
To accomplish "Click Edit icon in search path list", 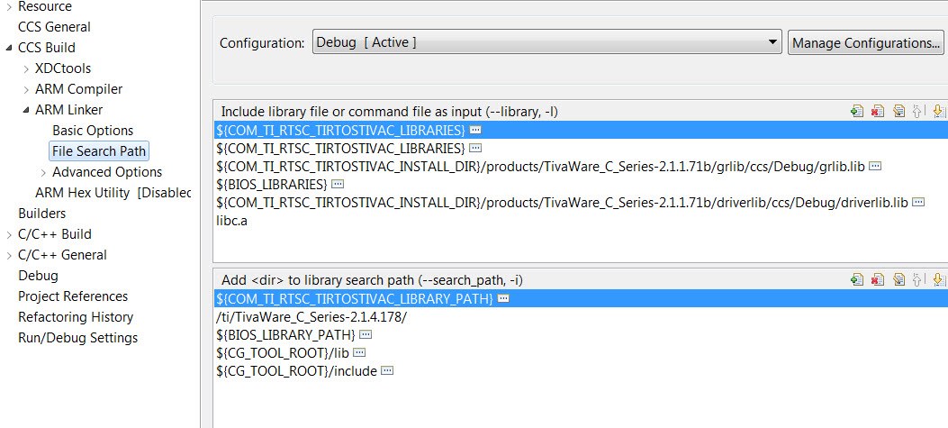I will coord(898,279).
